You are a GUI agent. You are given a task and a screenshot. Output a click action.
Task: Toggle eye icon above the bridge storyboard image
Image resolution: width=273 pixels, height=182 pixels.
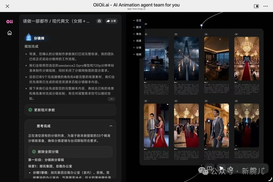(176, 34)
